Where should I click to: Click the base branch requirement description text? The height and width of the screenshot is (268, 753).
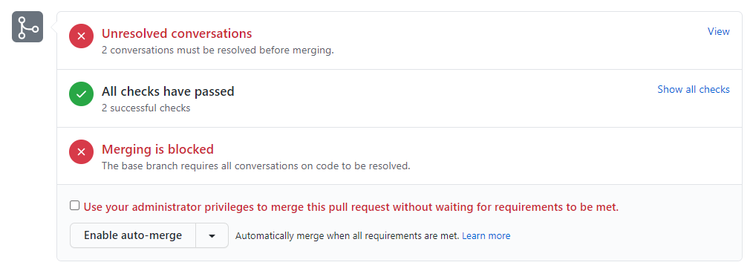tap(256, 166)
